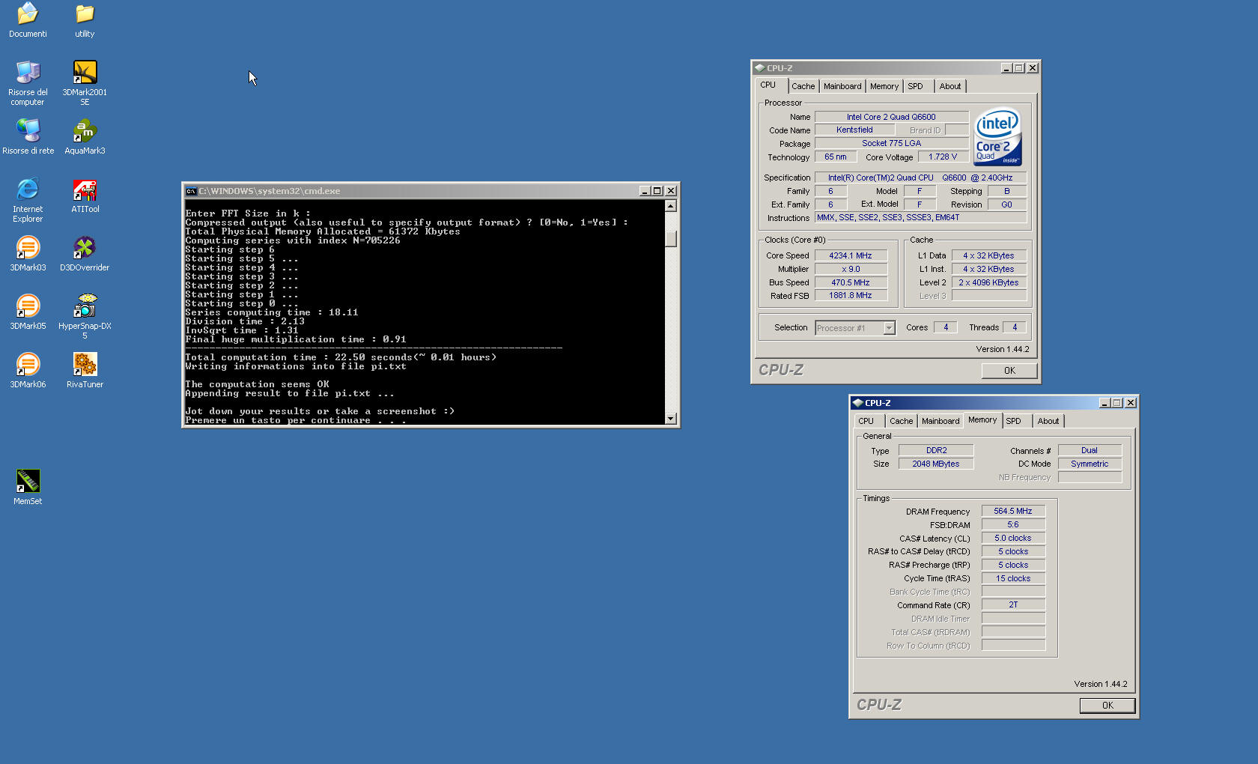Open Processor #1 selection dropdown
Screen dimensions: 1258x764
coord(889,328)
